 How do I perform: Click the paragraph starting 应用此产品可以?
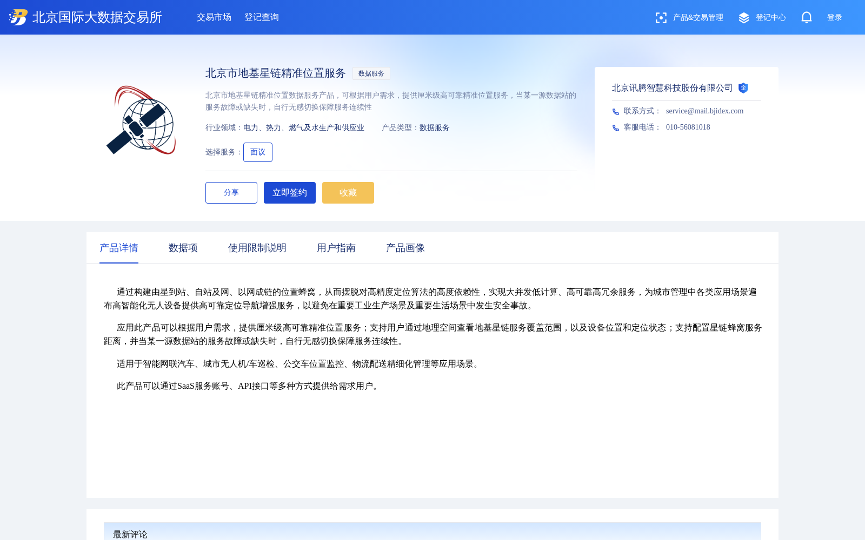tap(432, 334)
